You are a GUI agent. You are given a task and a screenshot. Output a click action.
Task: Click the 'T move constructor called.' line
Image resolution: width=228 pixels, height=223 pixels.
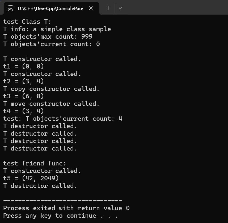pos(51,104)
